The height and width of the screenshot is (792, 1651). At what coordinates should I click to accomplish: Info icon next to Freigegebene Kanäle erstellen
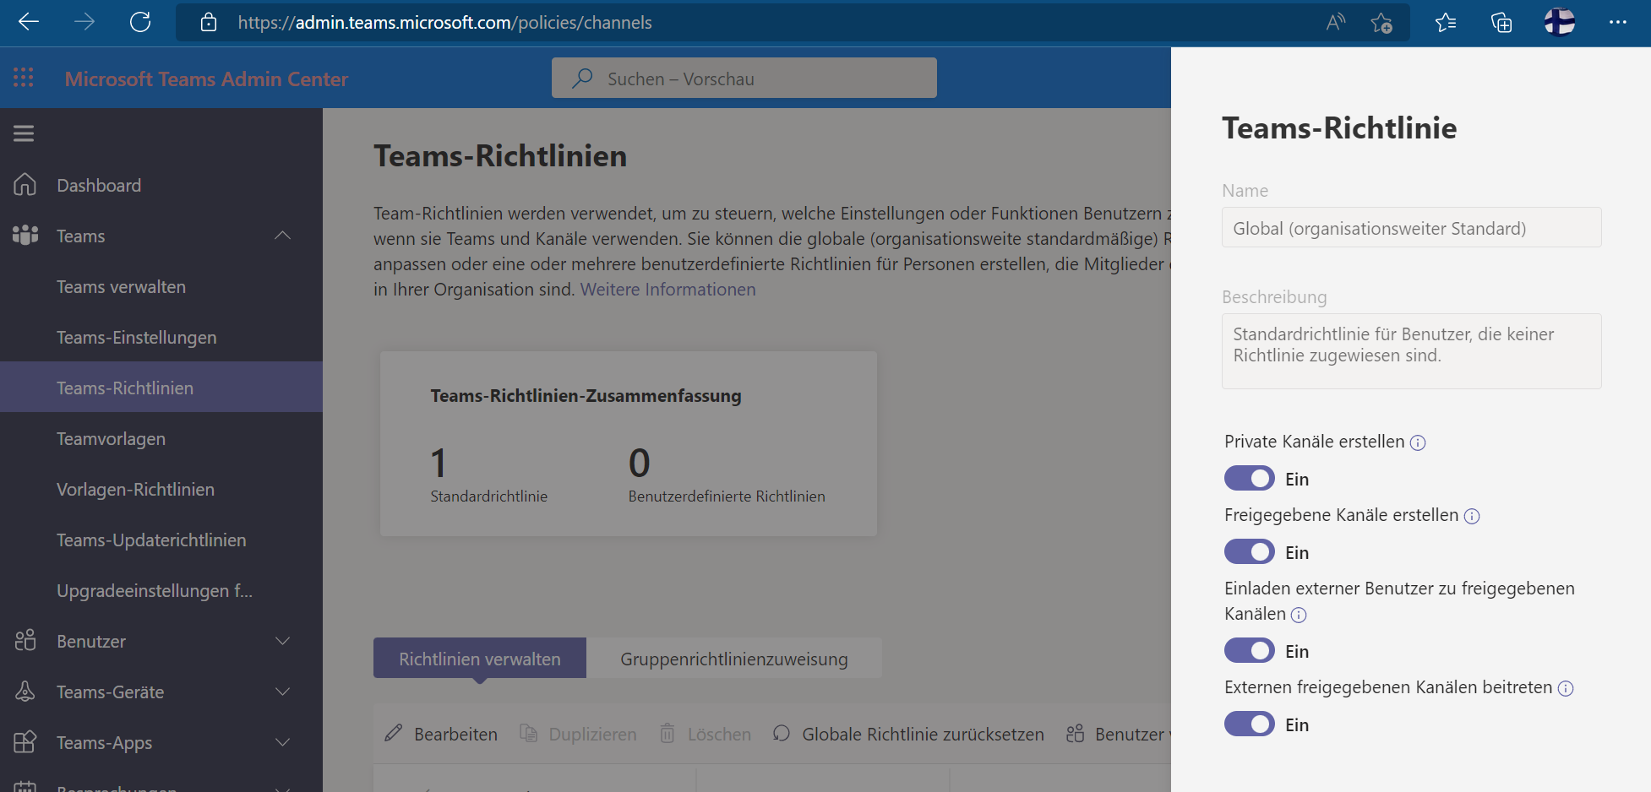coord(1472,516)
